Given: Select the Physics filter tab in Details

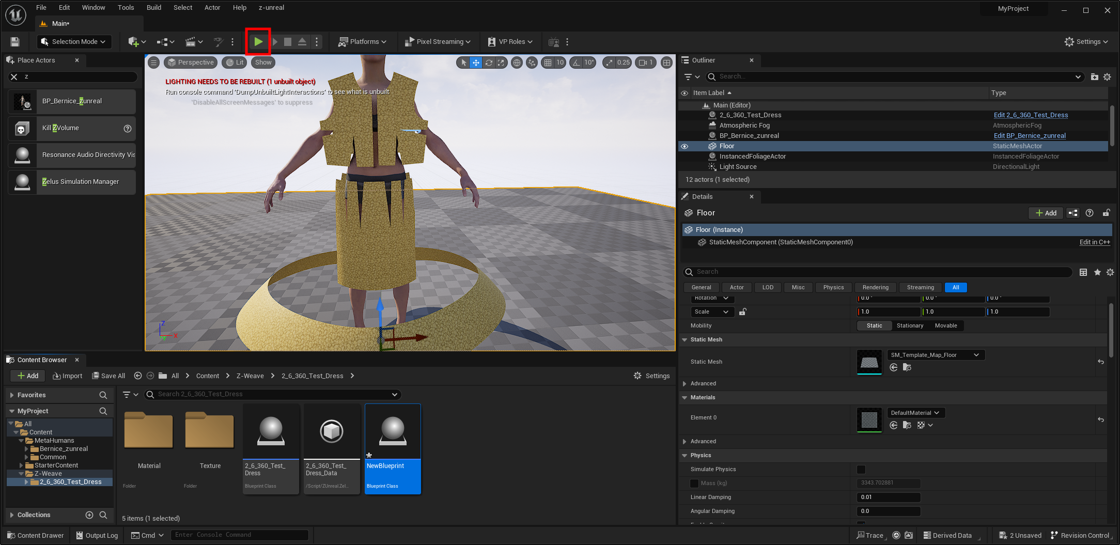Looking at the screenshot, I should (833, 287).
